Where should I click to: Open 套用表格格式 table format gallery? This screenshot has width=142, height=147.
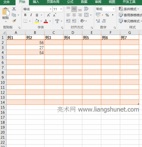pyautogui.click(x=130, y=15)
